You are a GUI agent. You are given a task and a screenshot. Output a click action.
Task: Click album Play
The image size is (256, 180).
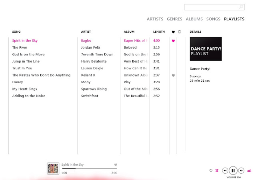pos(127,82)
